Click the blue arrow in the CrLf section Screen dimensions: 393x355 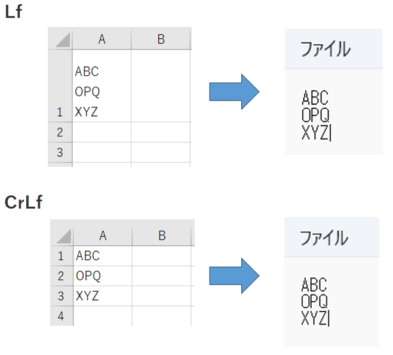click(x=234, y=276)
